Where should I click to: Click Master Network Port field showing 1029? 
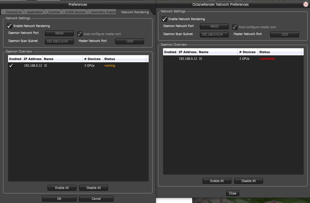tap(129, 41)
